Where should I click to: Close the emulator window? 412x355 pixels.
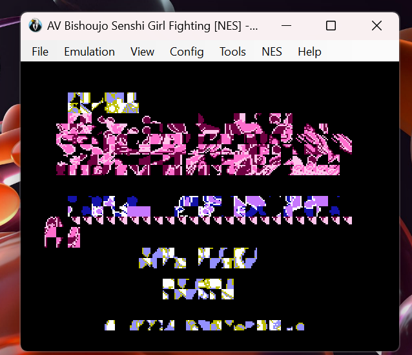[x=376, y=26]
